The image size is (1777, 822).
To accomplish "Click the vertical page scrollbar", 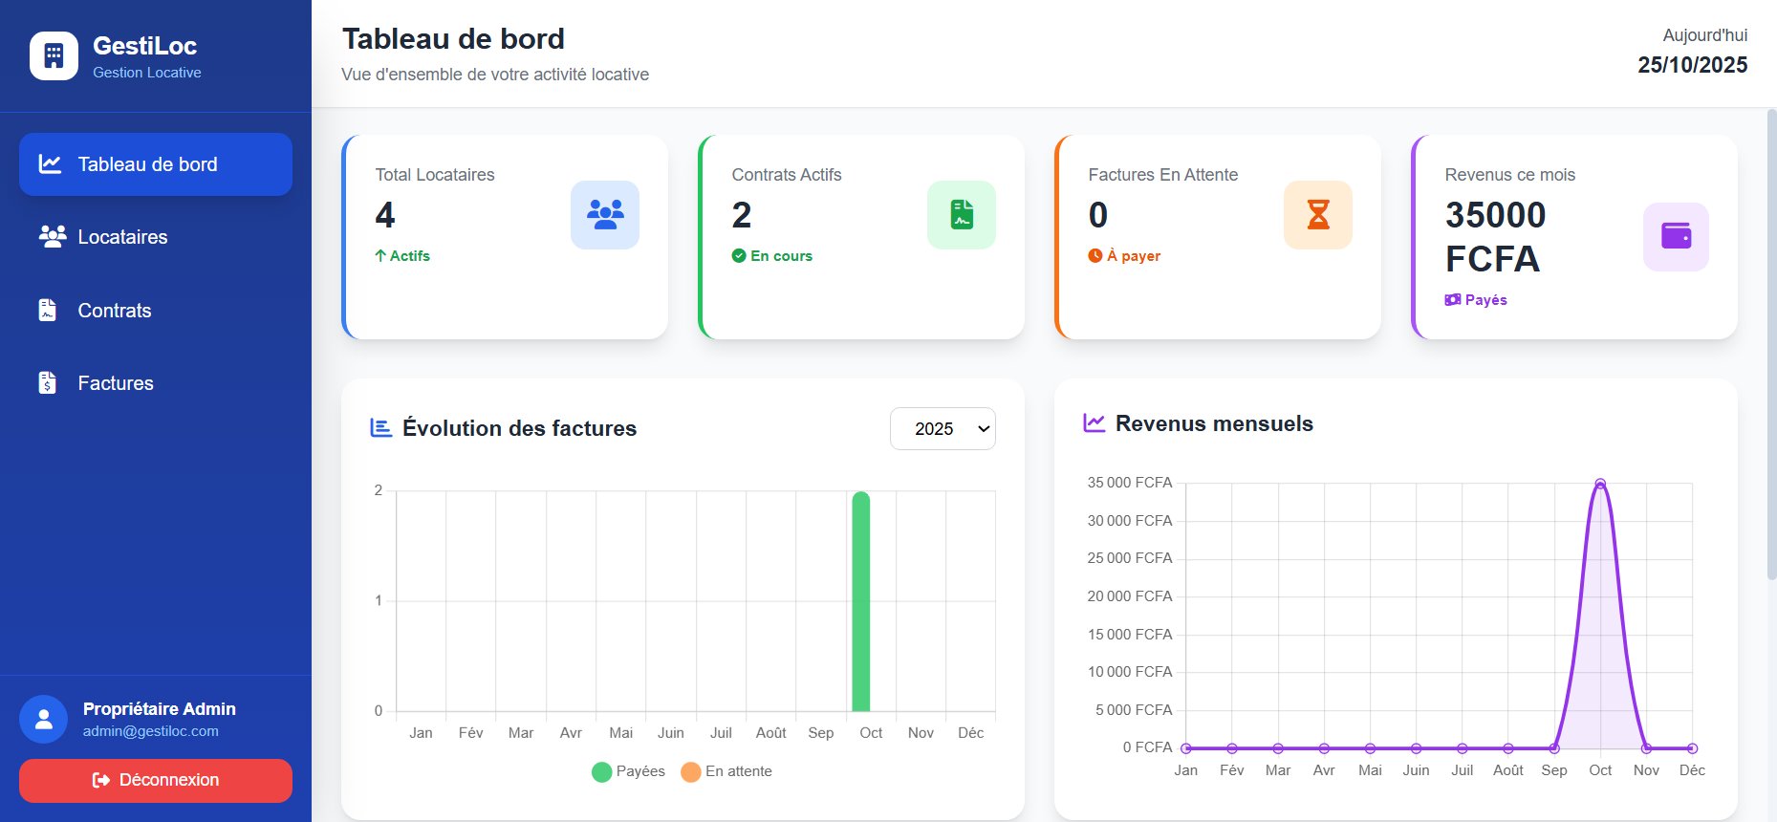I will click(1770, 344).
